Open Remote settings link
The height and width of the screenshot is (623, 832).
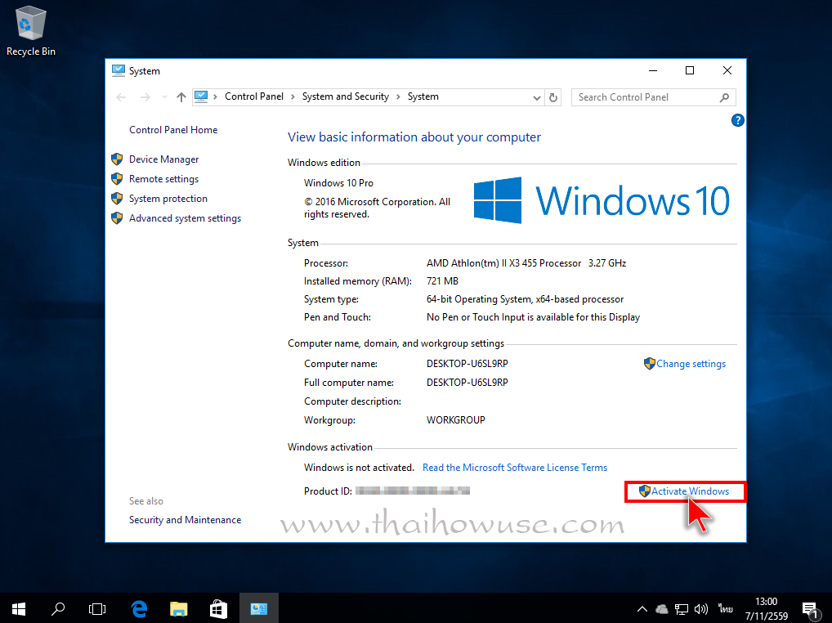coord(163,179)
